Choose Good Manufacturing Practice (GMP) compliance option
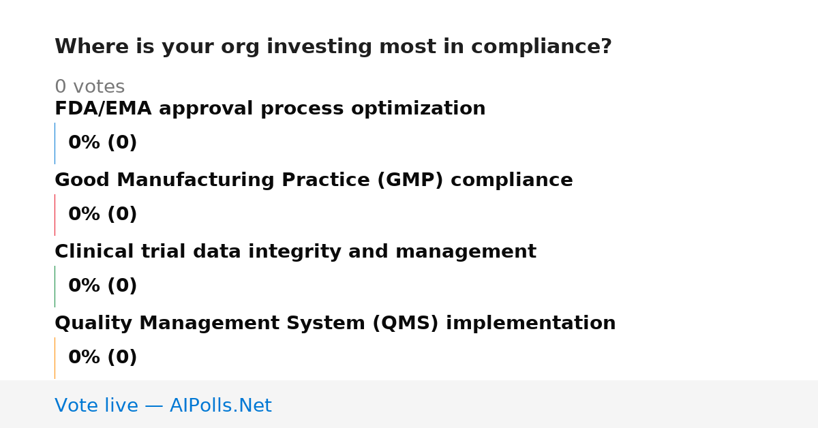This screenshot has height=428, width=818. [314, 181]
